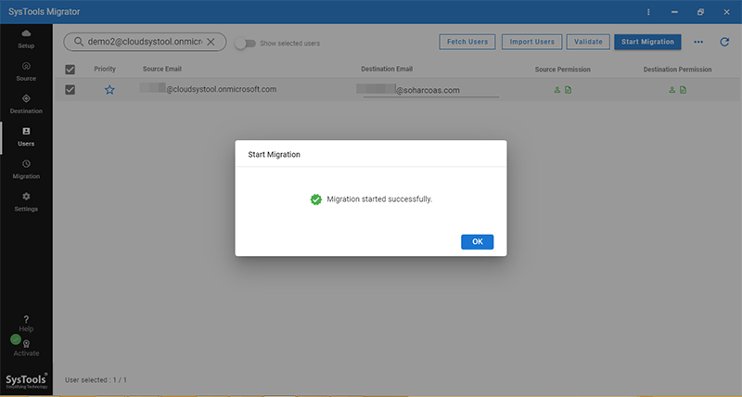Refresh the users list
The height and width of the screenshot is (397, 742).
[x=724, y=42]
